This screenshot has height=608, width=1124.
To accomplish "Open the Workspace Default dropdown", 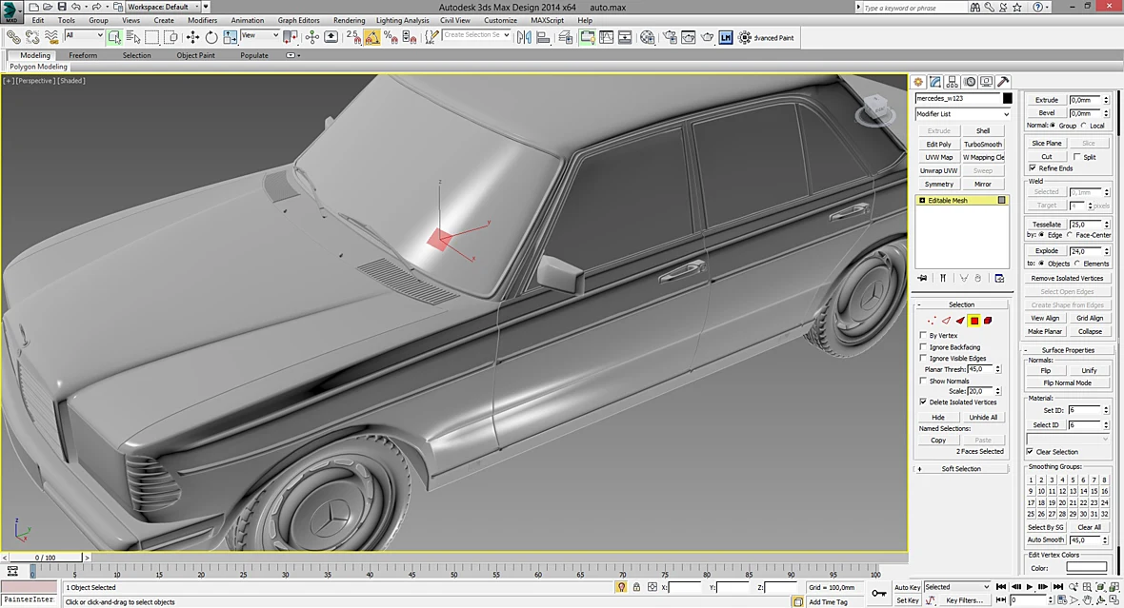I will point(163,7).
